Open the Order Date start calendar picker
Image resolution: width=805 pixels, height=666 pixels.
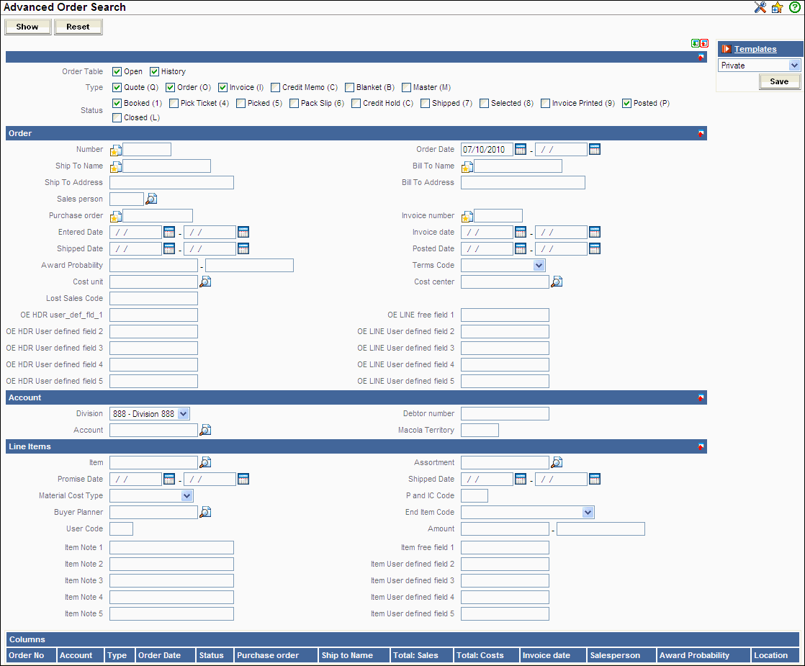[521, 150]
